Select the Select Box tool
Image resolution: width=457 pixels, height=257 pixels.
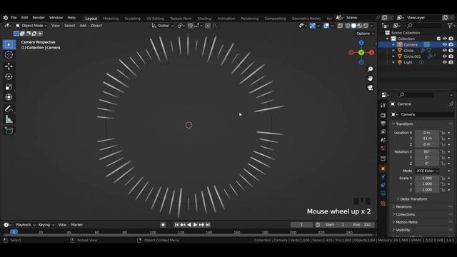point(9,44)
